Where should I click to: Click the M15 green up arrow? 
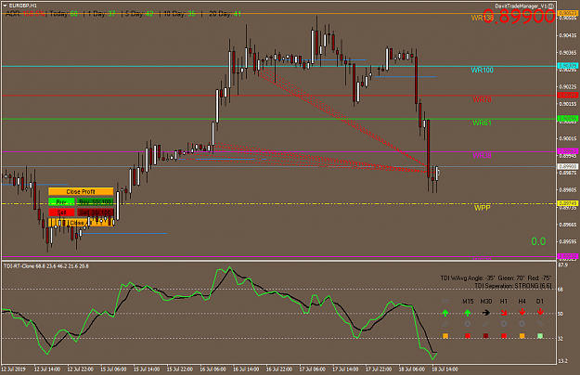[x=468, y=313]
